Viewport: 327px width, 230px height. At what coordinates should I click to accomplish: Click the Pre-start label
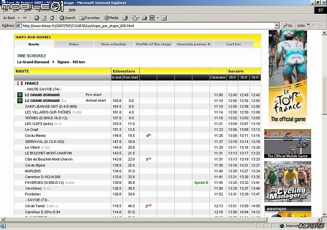[94, 95]
